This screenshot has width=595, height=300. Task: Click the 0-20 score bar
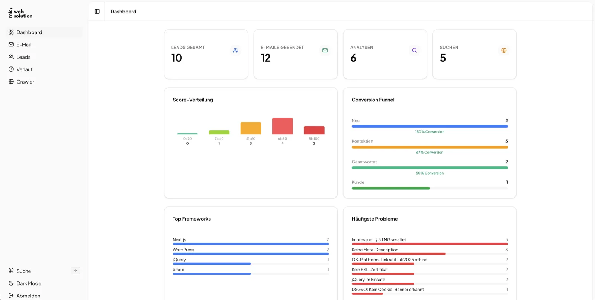click(x=187, y=134)
